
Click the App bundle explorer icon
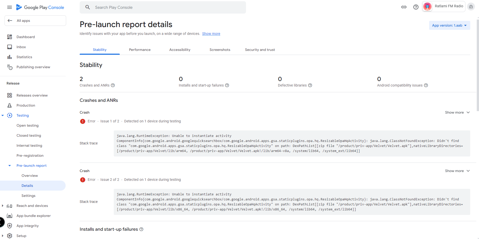point(10,216)
